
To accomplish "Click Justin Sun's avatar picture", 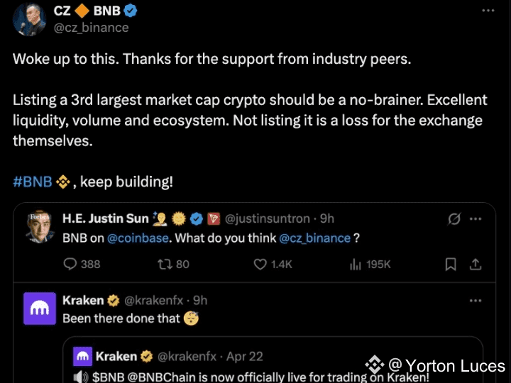I will 40,226.
